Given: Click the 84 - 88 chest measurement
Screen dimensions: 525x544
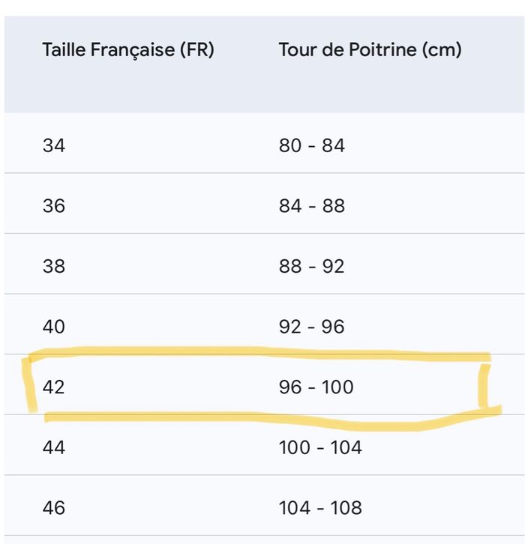Looking at the screenshot, I should [312, 205].
